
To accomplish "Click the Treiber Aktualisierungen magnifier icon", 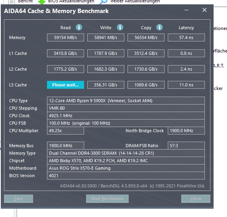I will click(x=104, y=2).
